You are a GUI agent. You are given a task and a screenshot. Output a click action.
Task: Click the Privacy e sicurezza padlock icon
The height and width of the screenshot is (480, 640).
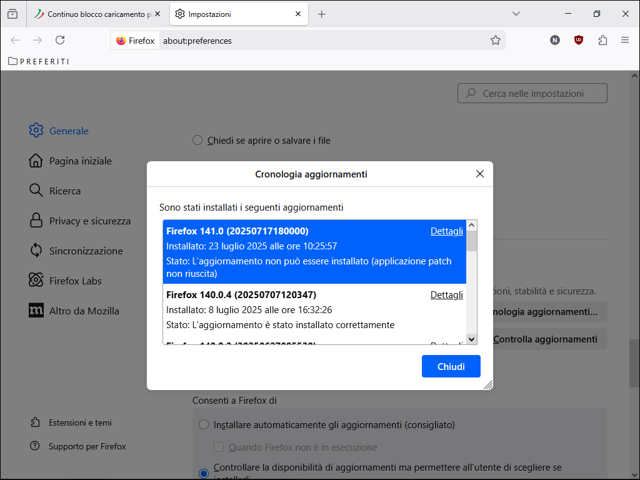click(36, 220)
